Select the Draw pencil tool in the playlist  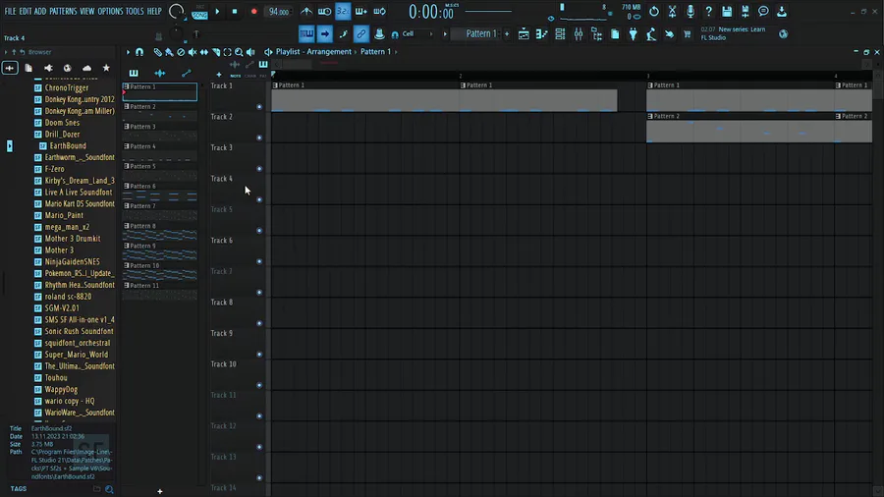click(158, 52)
